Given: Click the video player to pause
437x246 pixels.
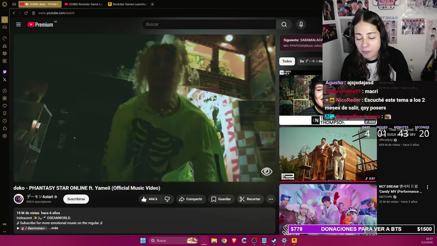Looking at the screenshot, I should click(x=144, y=108).
